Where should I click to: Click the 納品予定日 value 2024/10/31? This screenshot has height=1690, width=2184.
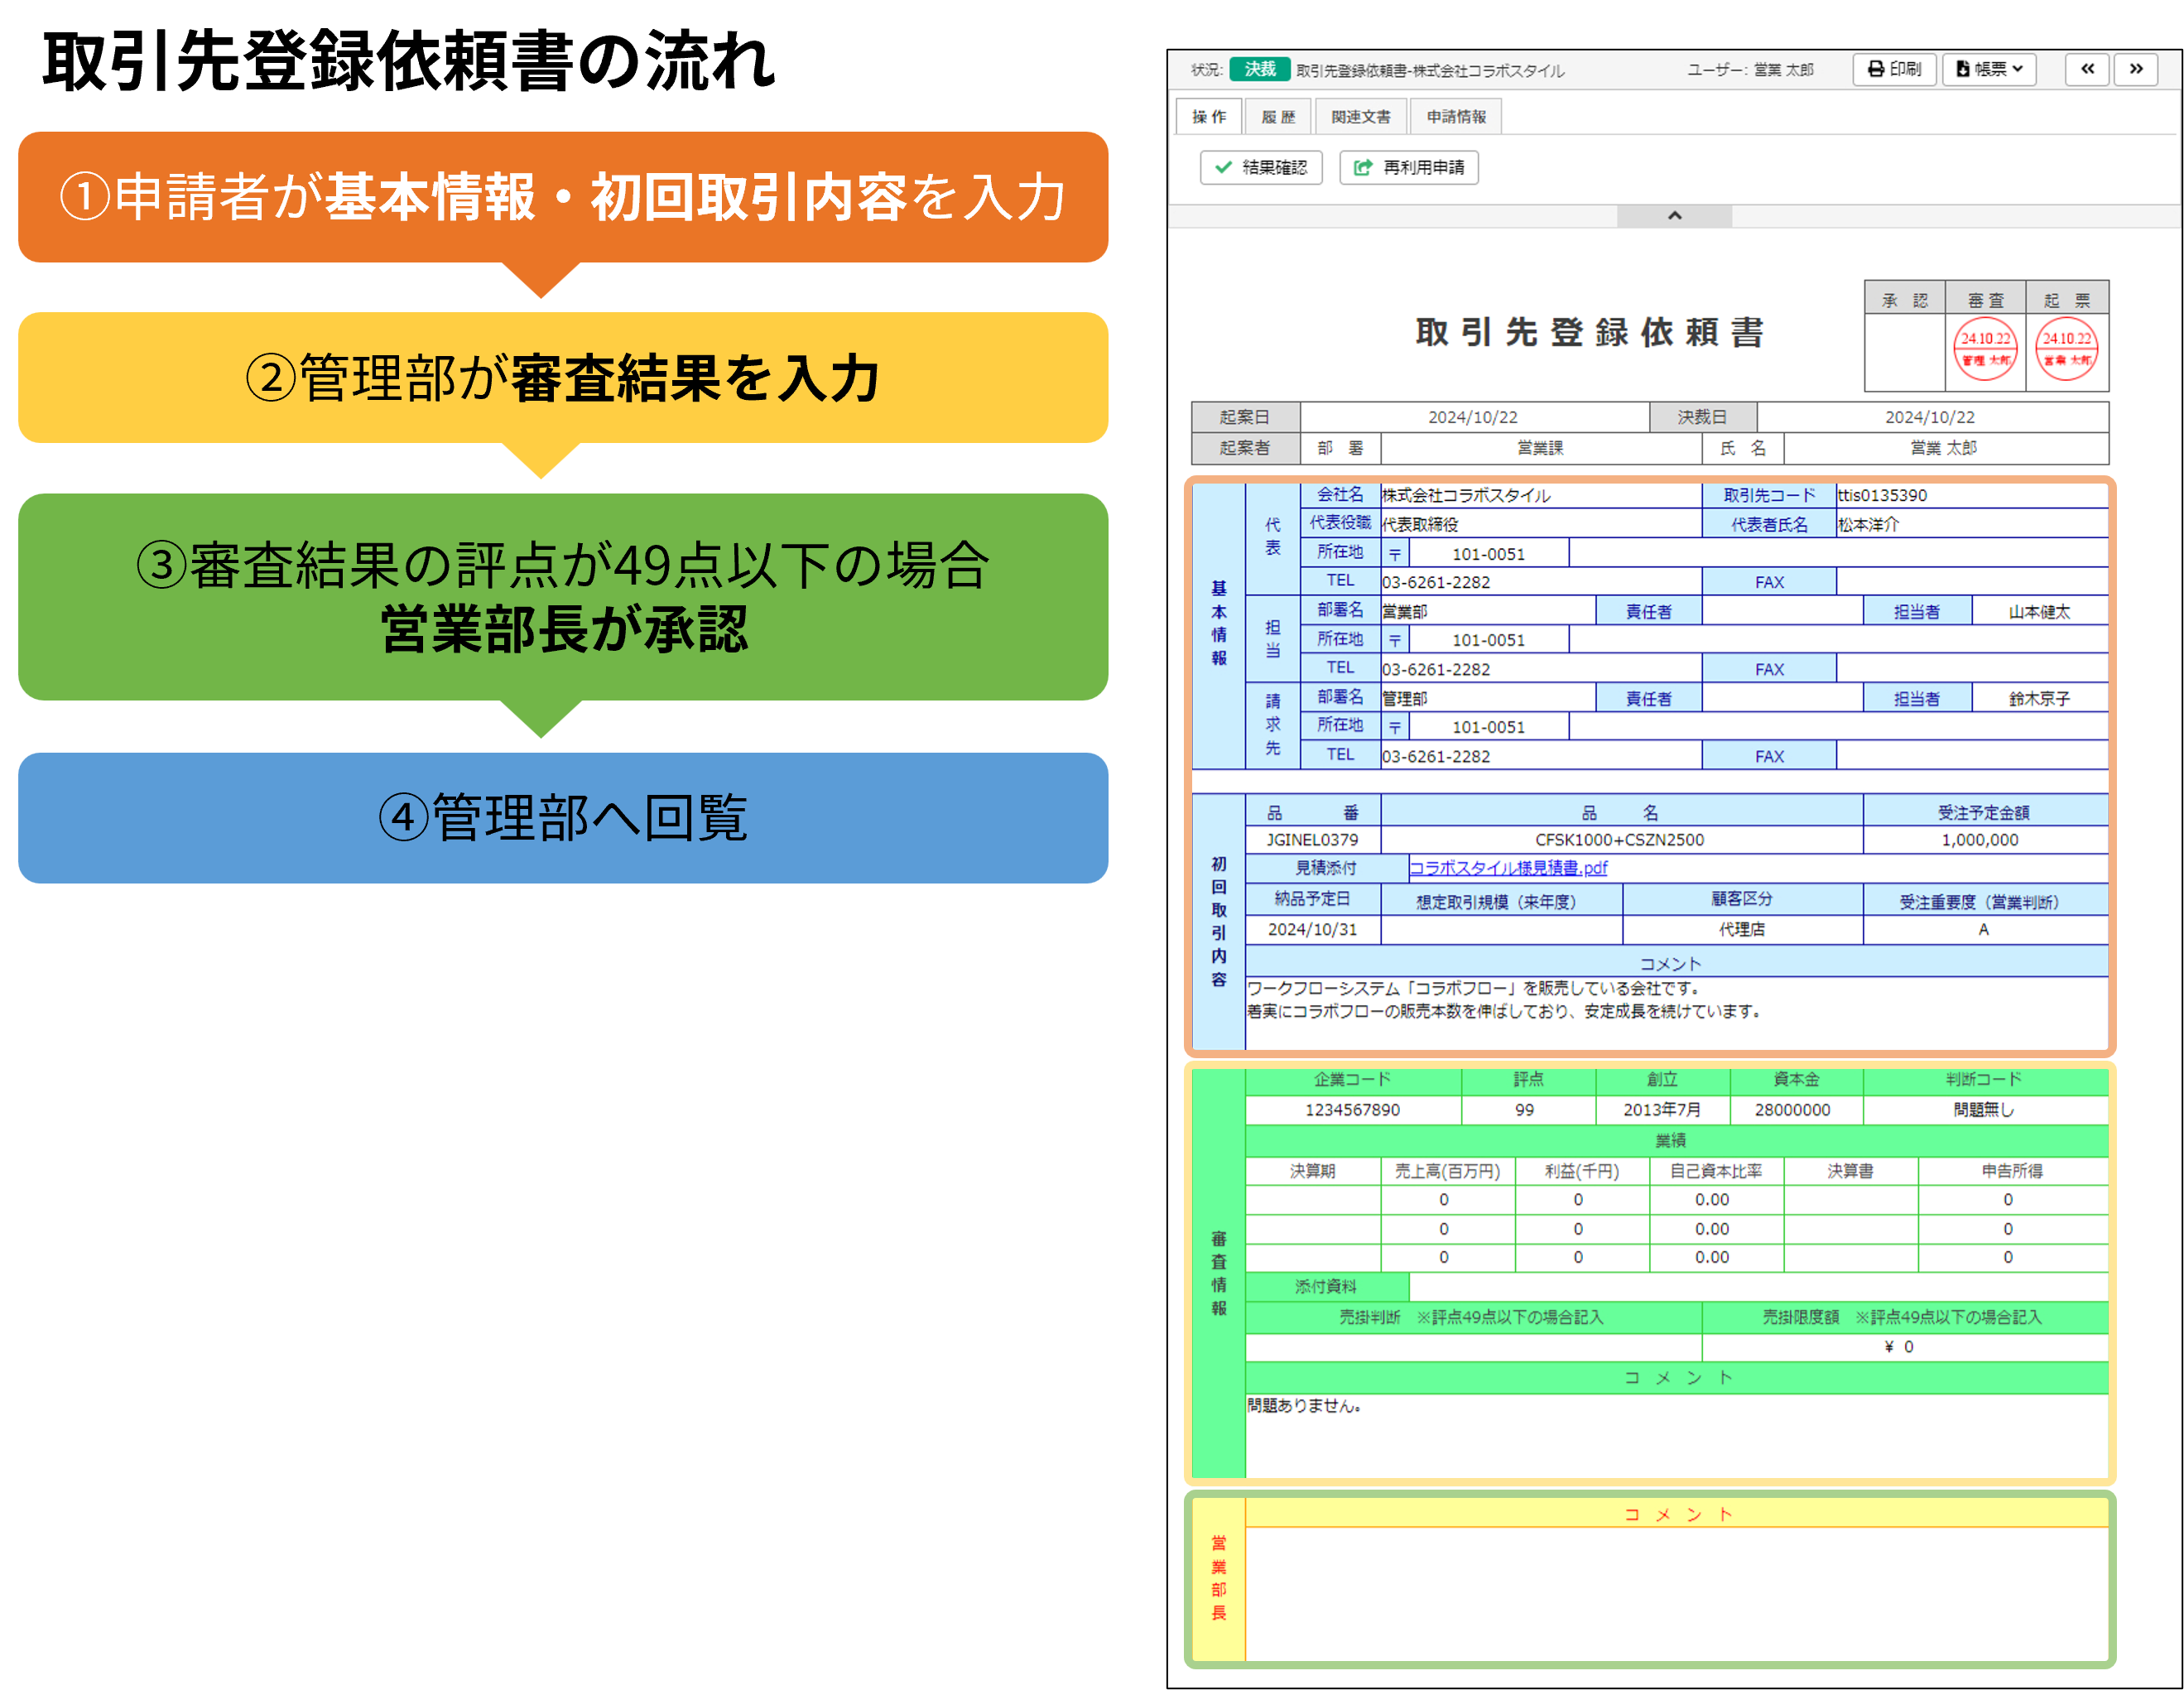coord(1312,930)
